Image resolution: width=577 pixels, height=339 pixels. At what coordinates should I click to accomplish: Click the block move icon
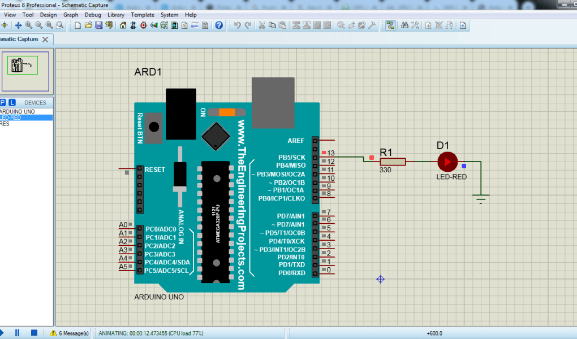(x=307, y=25)
